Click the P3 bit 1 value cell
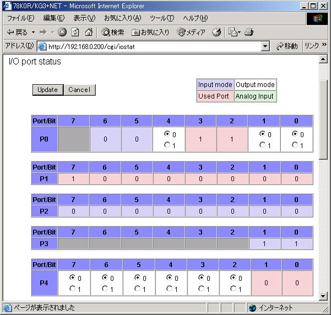 click(x=265, y=244)
